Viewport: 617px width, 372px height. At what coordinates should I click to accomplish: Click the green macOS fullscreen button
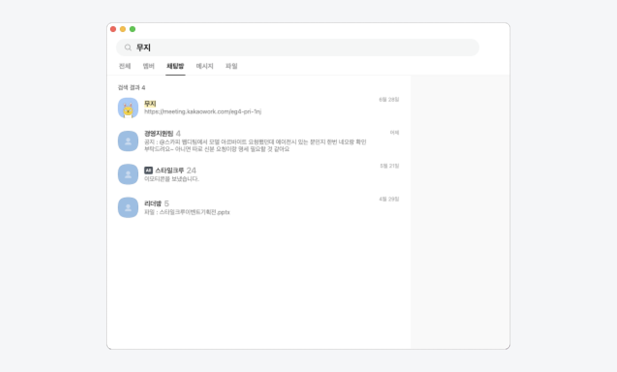tap(132, 29)
